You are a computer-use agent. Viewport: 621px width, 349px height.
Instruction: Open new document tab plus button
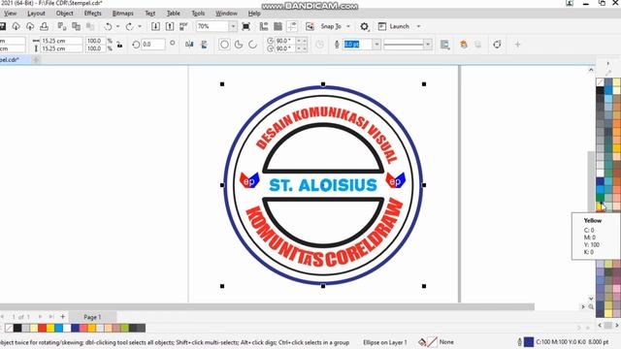coord(36,60)
